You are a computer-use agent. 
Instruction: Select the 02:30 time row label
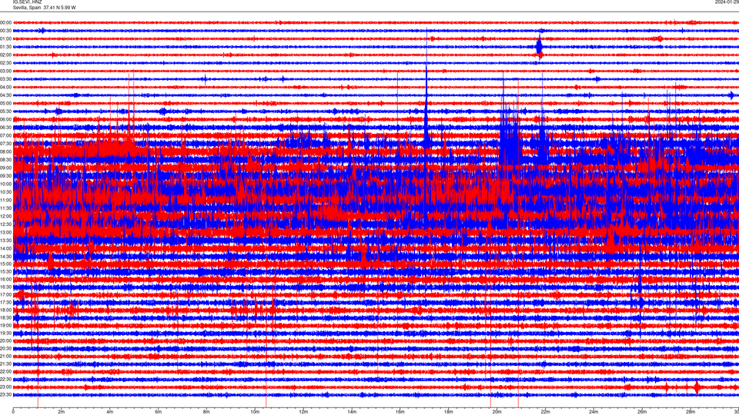5,63
